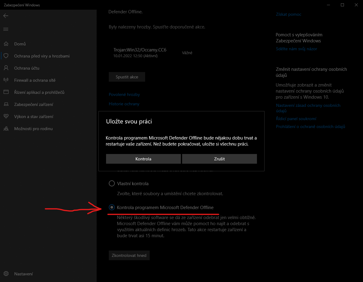Viewport: 363px width, 282px height.
Task: Cancel the dialog with Zrušit
Action: click(219, 159)
